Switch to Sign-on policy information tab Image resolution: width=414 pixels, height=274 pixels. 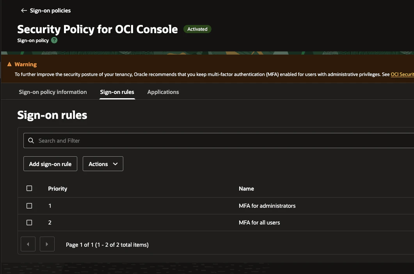[53, 92]
